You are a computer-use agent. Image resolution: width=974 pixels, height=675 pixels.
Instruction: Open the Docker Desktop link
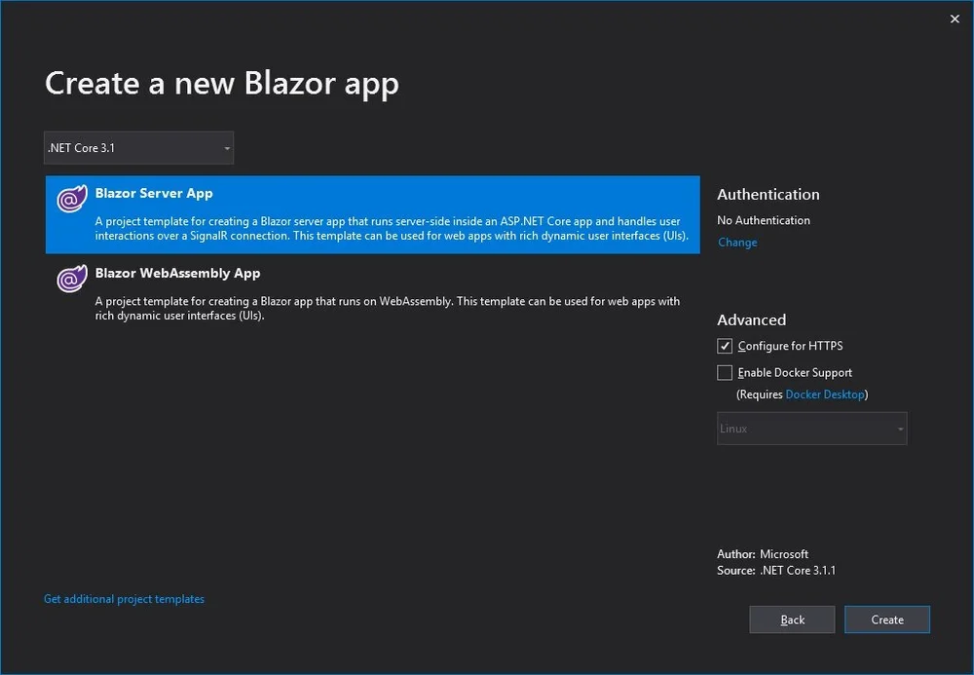(x=825, y=394)
